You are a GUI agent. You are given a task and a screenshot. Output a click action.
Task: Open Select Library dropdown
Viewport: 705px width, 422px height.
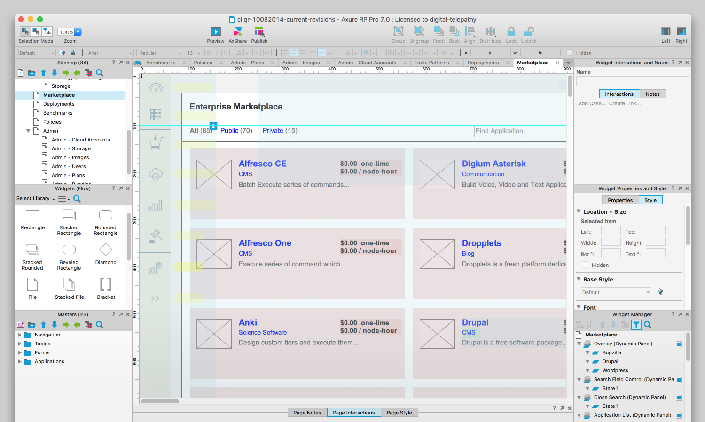point(36,199)
